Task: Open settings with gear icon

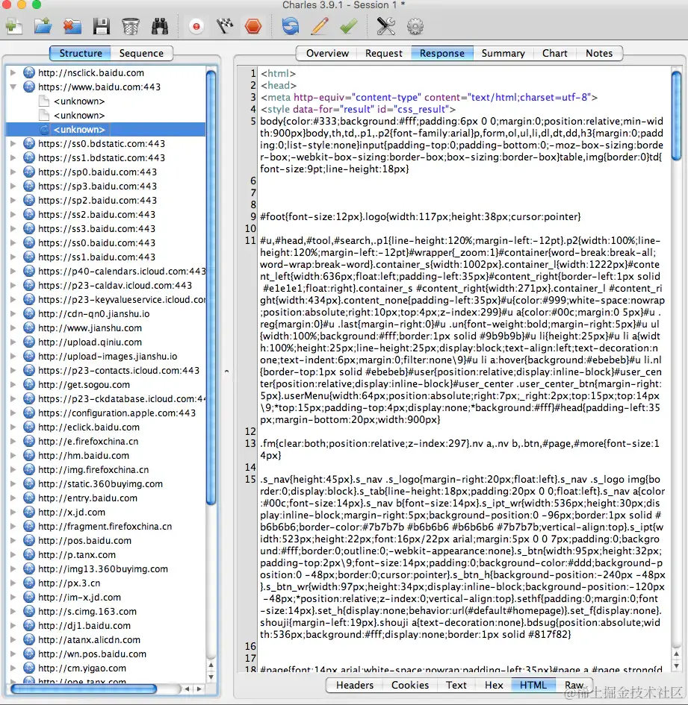Action: [415, 27]
